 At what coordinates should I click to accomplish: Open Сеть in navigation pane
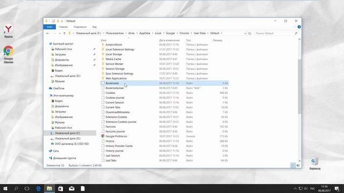click(x=56, y=151)
